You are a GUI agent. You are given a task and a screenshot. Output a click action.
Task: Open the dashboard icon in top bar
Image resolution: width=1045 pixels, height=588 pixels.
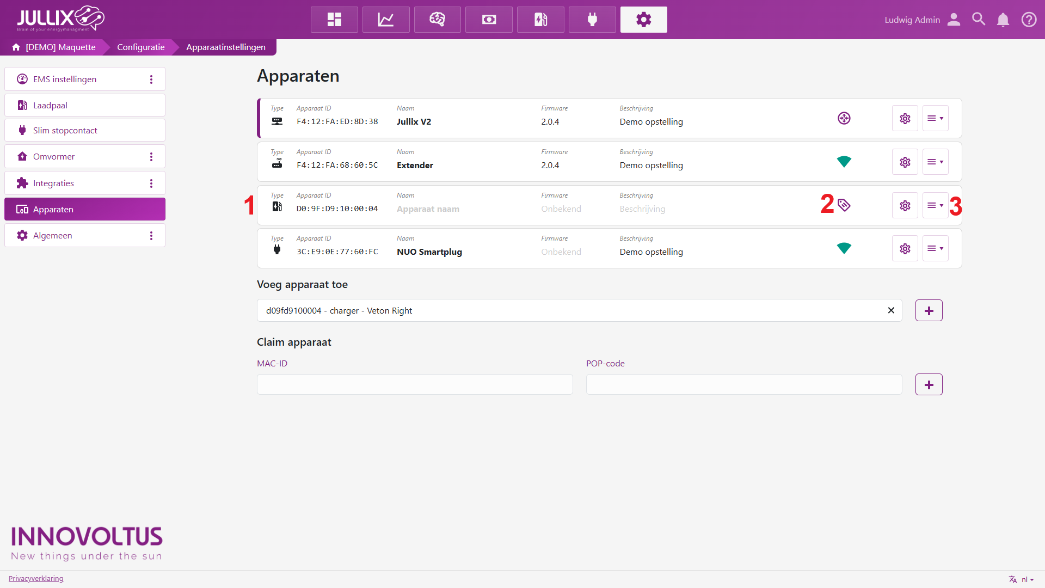point(334,20)
